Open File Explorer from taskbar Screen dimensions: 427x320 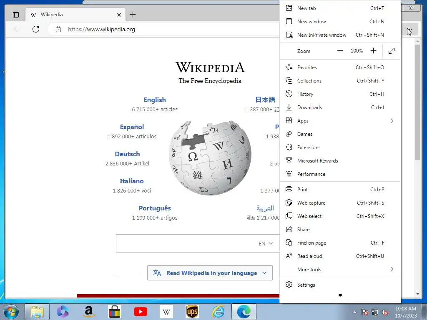click(x=37, y=312)
